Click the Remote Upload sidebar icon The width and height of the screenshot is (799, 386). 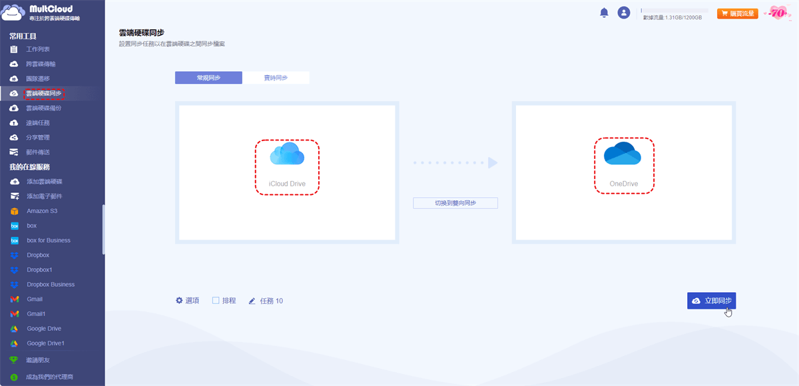pyautogui.click(x=14, y=122)
